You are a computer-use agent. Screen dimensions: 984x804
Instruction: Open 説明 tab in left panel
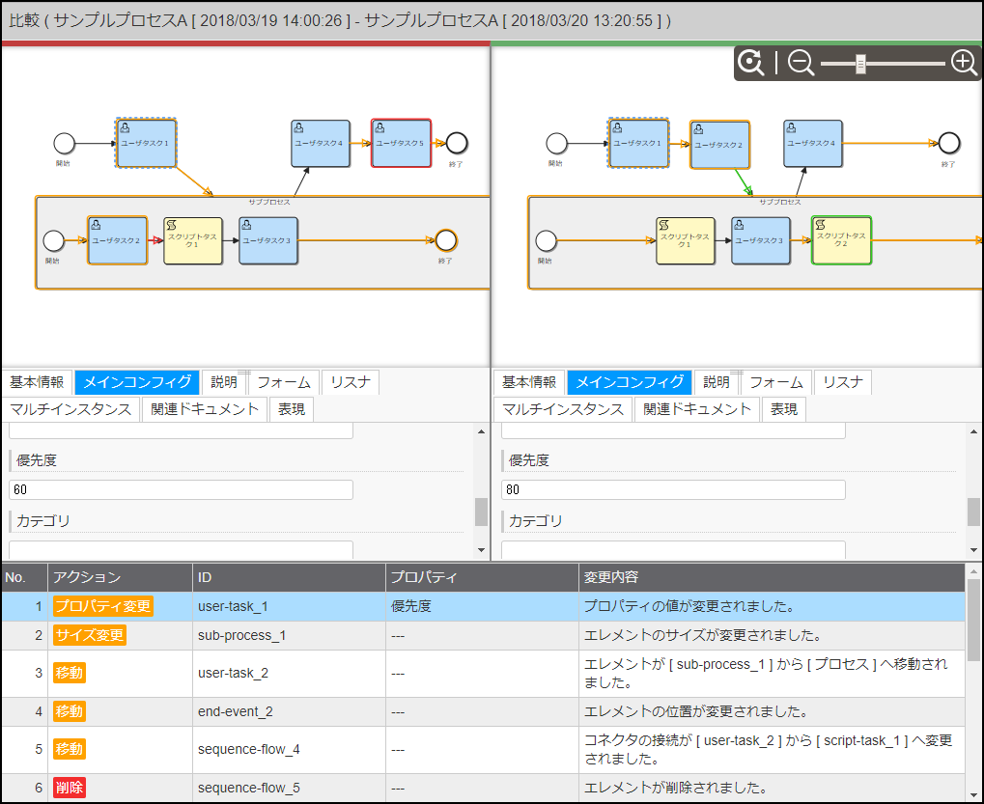click(223, 382)
